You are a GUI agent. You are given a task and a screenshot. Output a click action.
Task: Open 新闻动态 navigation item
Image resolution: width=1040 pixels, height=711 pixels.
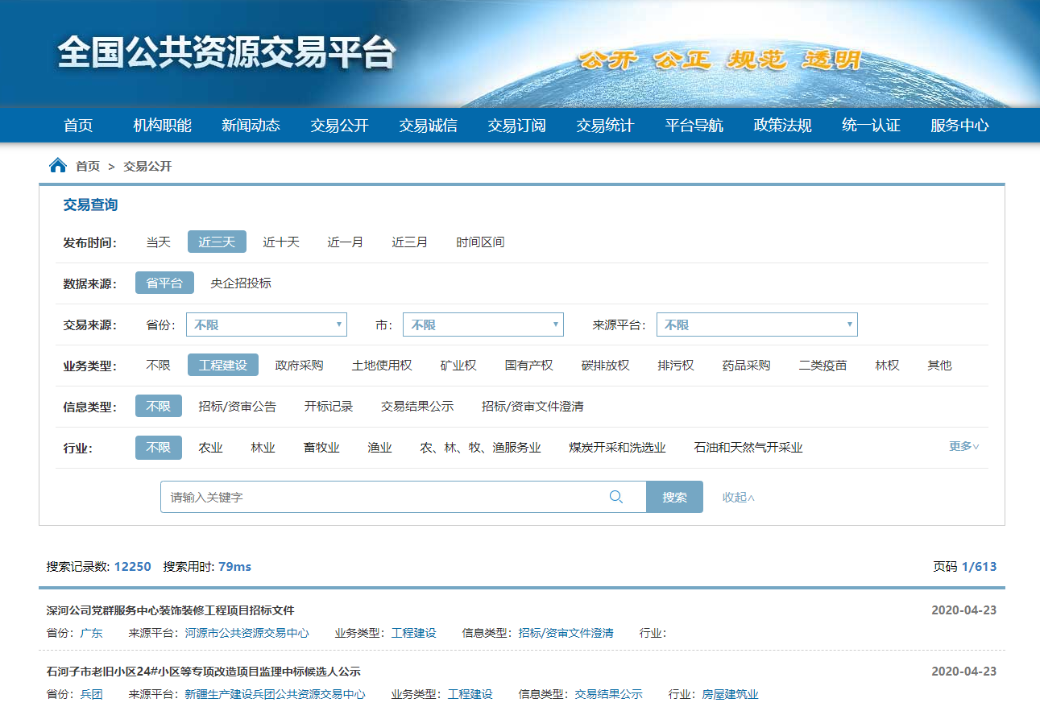(251, 126)
